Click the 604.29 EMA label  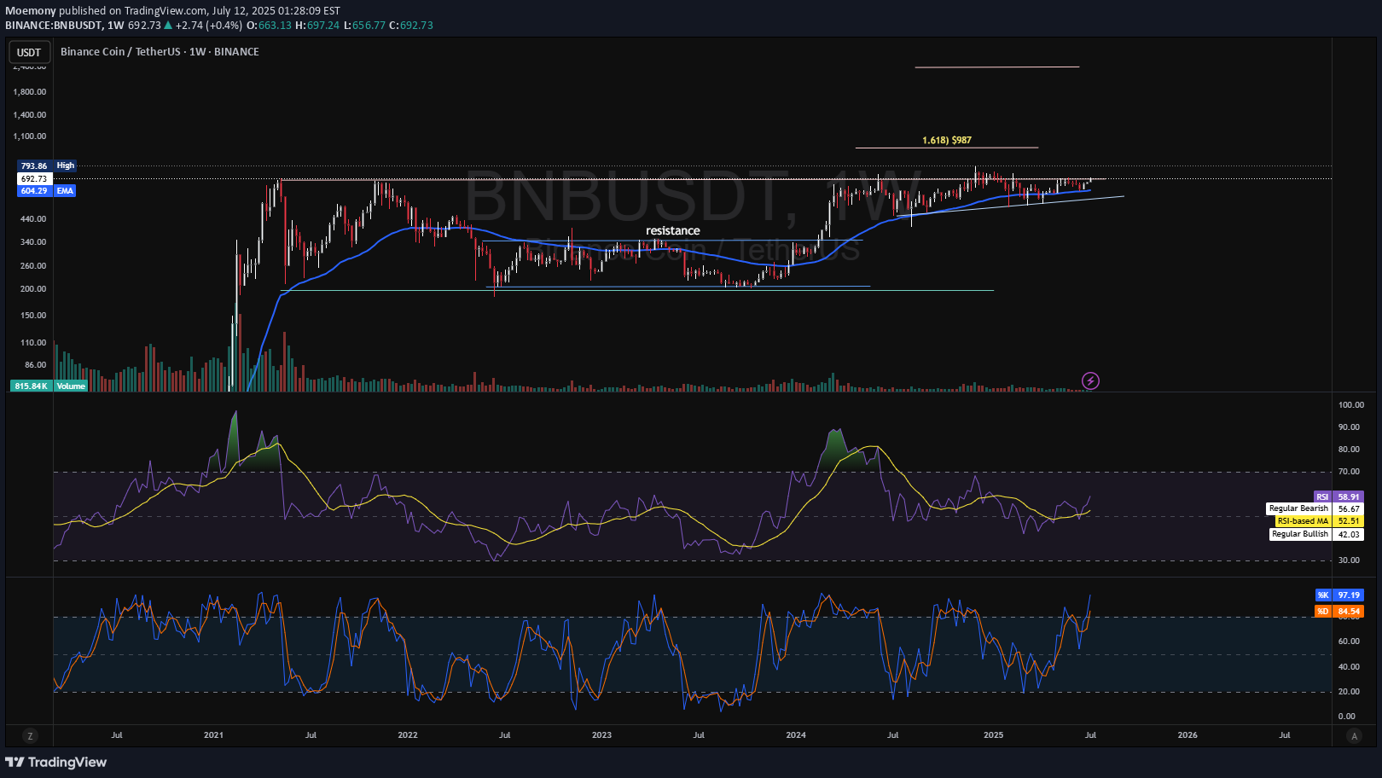(x=47, y=191)
